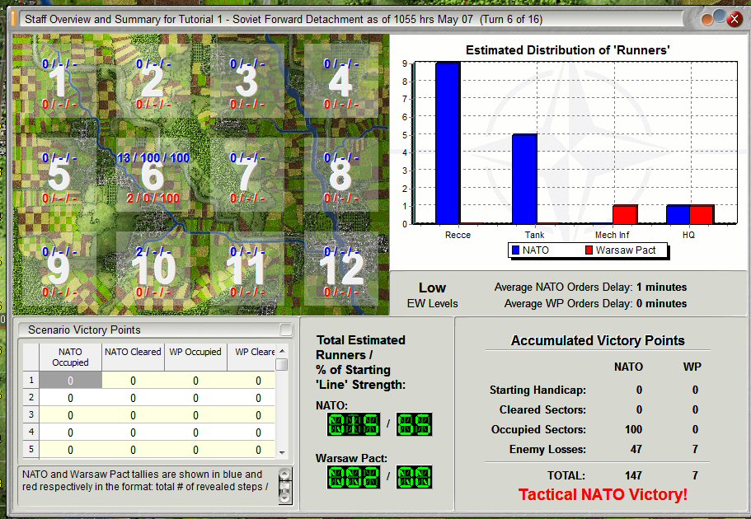The image size is (751, 519).
Task: Click the Warsaw Pact runners count LED display
Action: 354,477
